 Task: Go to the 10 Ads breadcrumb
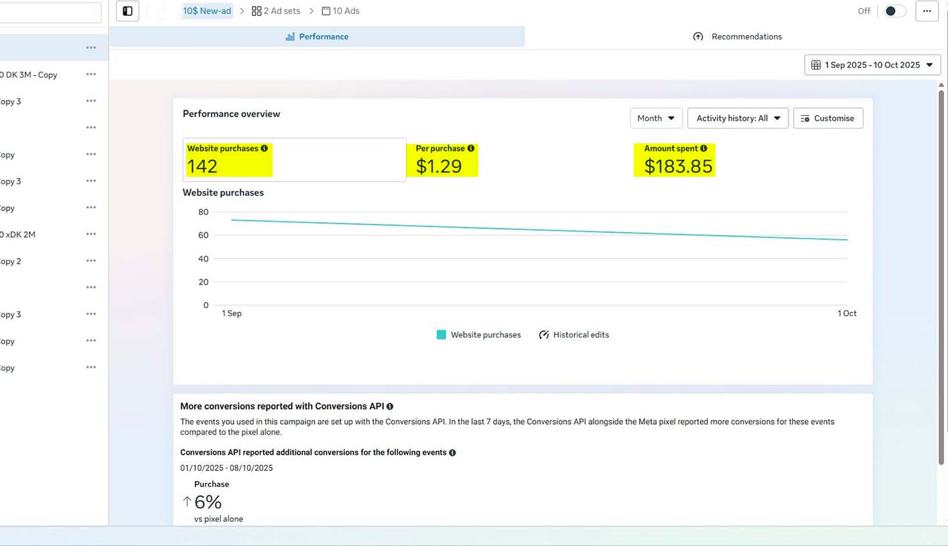(x=340, y=11)
